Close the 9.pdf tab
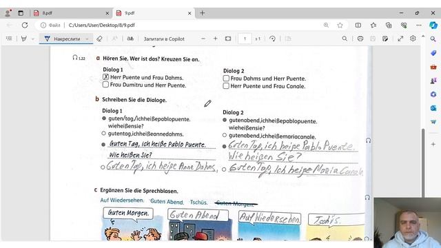This screenshot has width=441, height=248. tap(189, 13)
